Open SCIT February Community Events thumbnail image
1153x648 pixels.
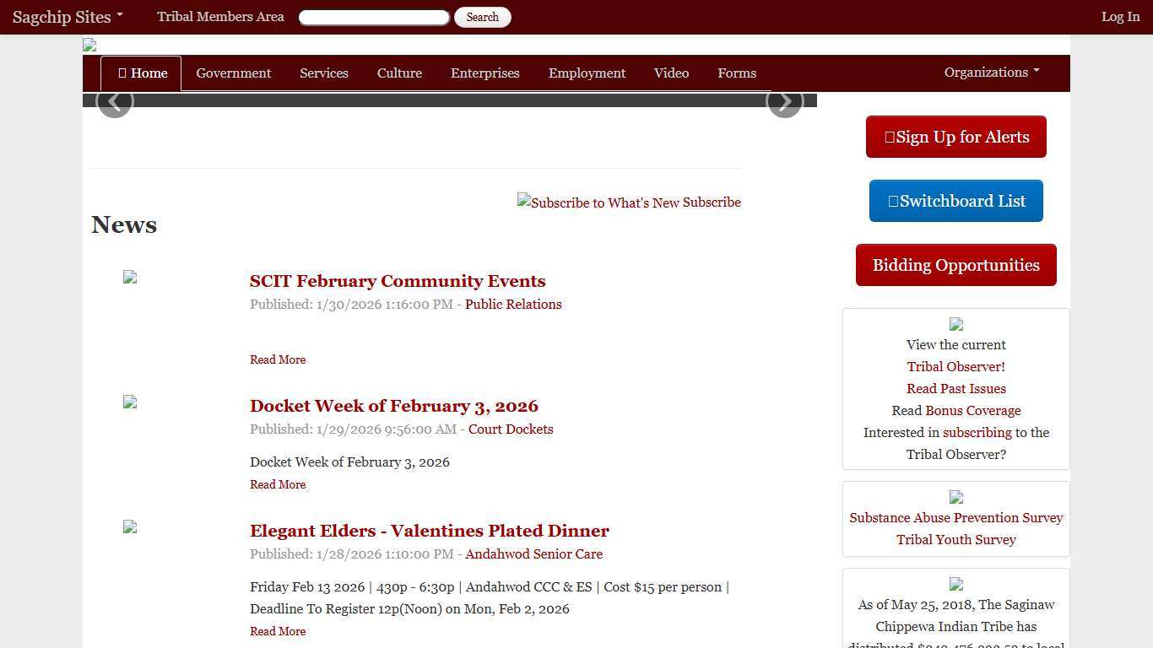130,277
